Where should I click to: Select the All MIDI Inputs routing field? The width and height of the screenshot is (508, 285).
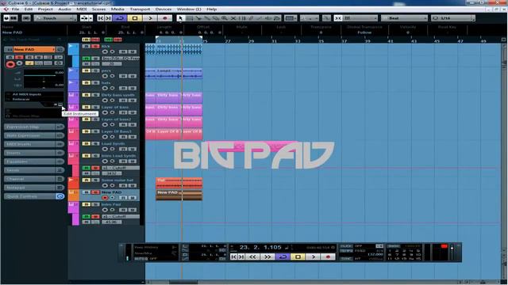(34, 94)
